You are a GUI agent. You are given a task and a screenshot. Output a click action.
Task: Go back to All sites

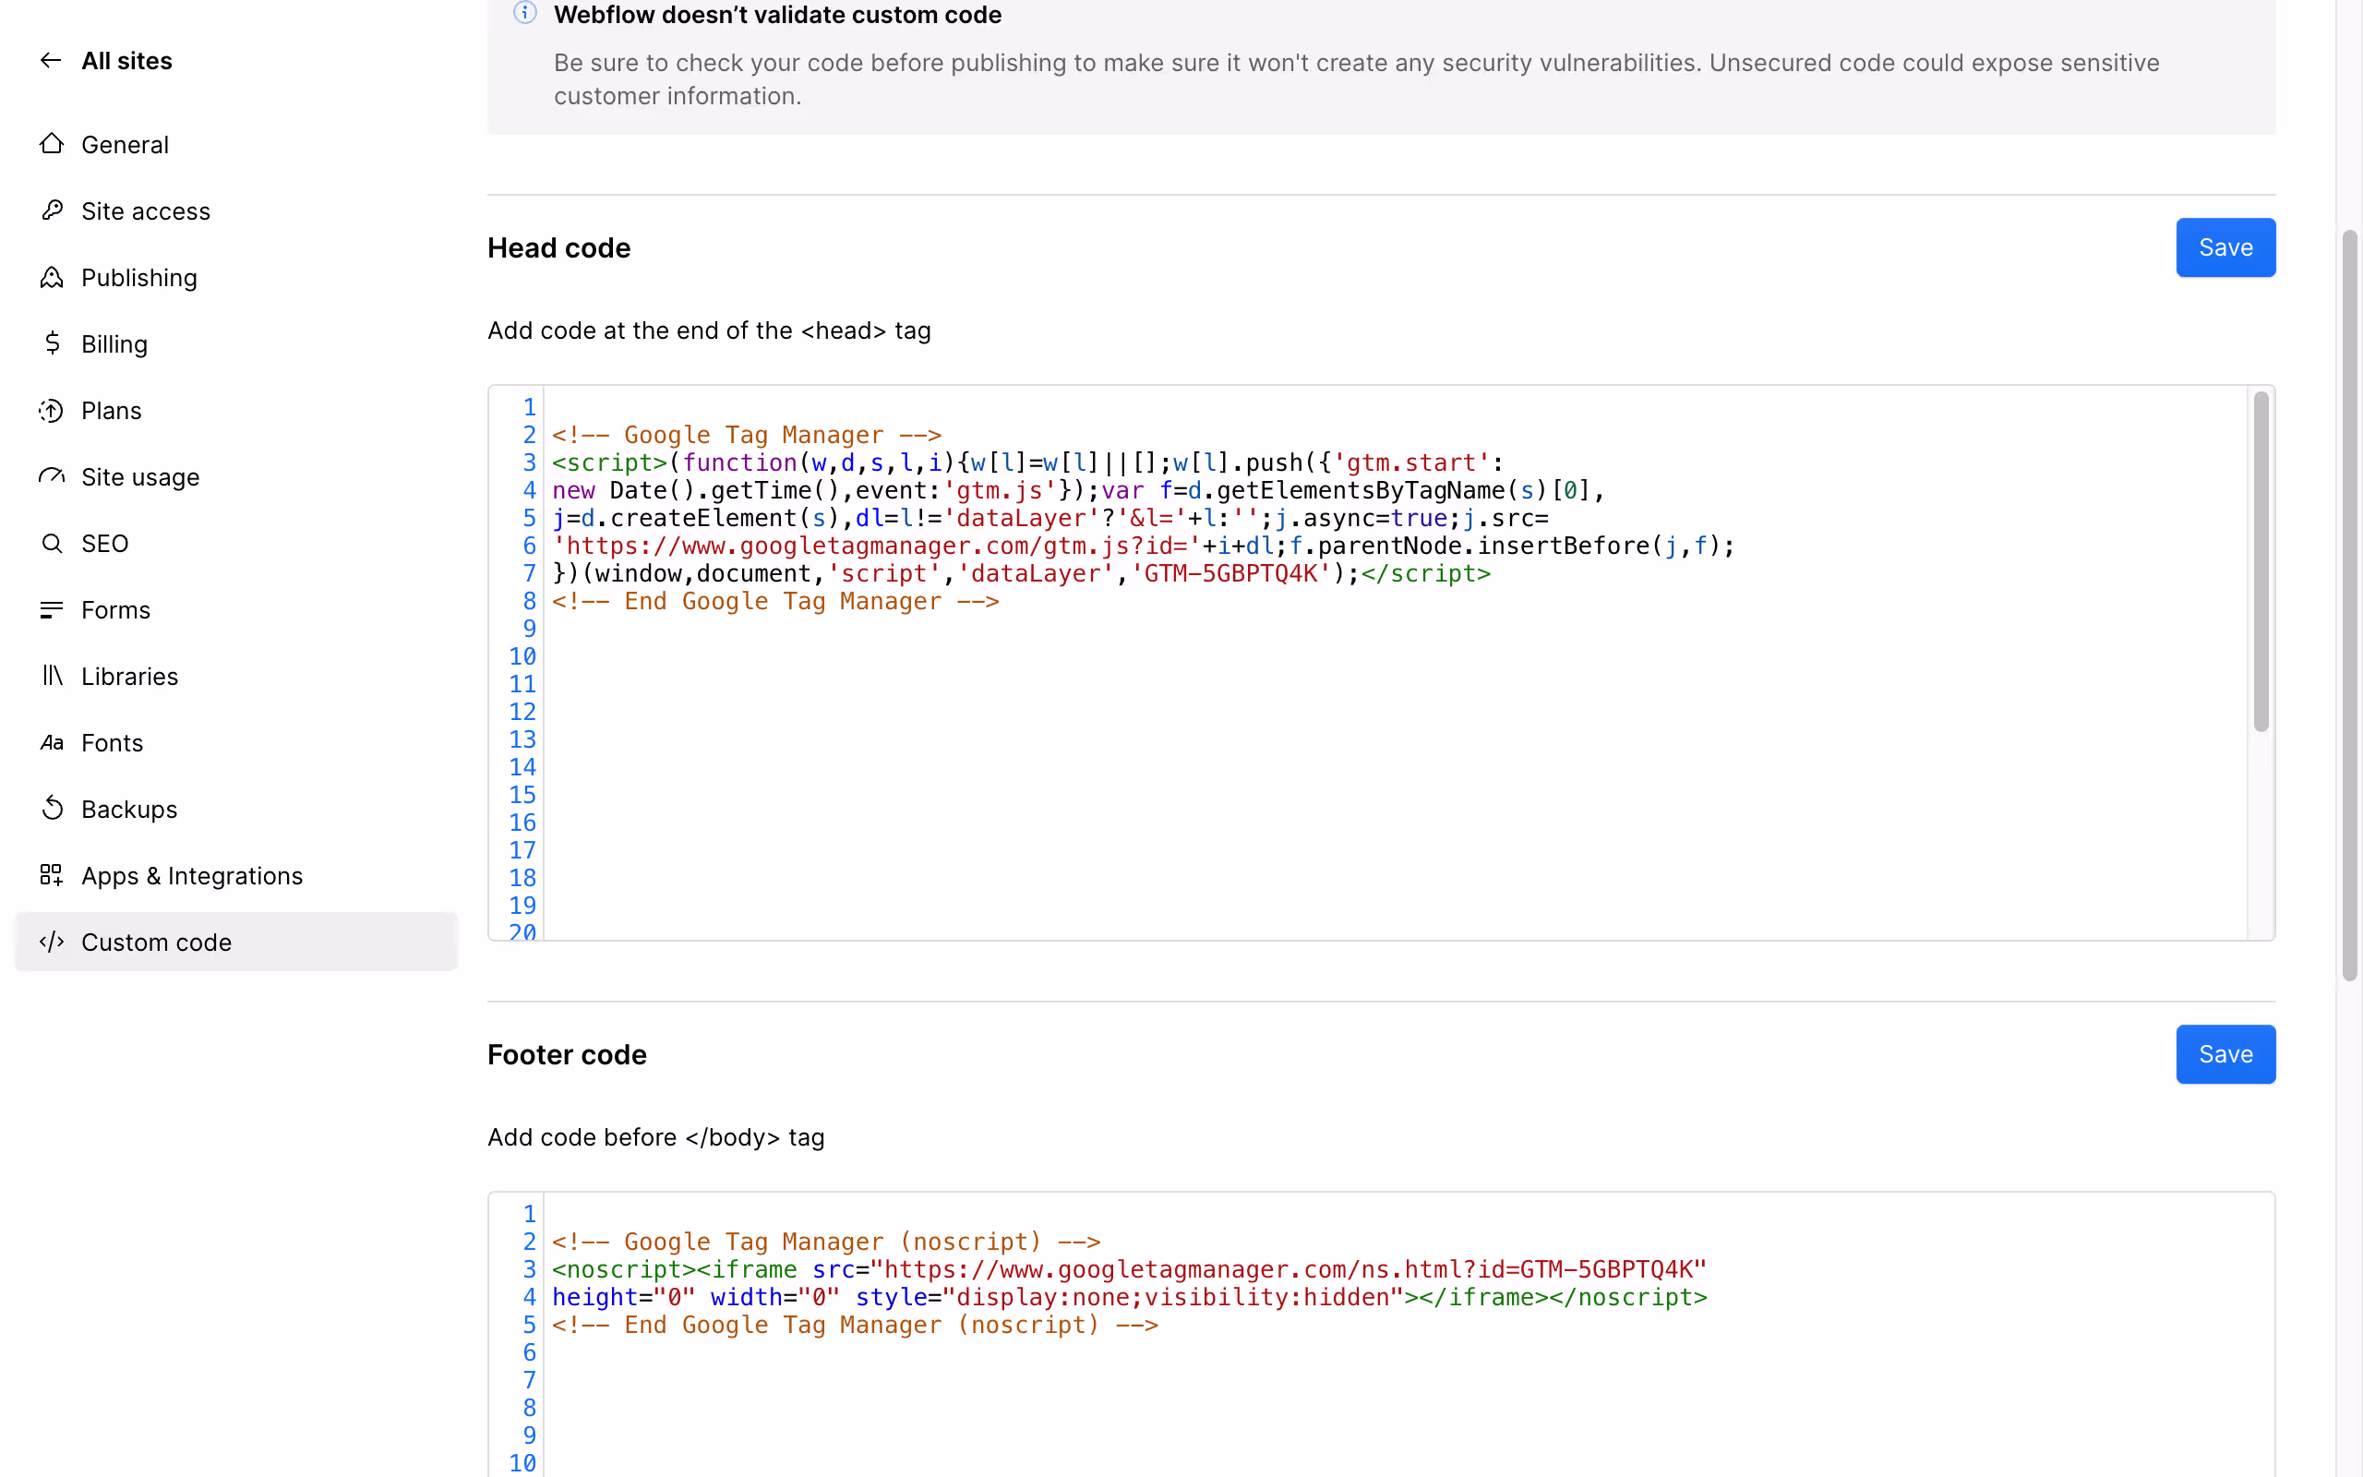(127, 61)
